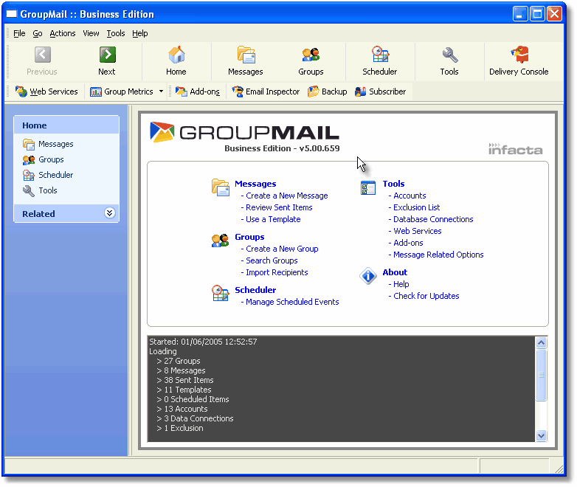577x487 pixels.
Task: Open Manage Scheduled Events link
Action: [292, 302]
